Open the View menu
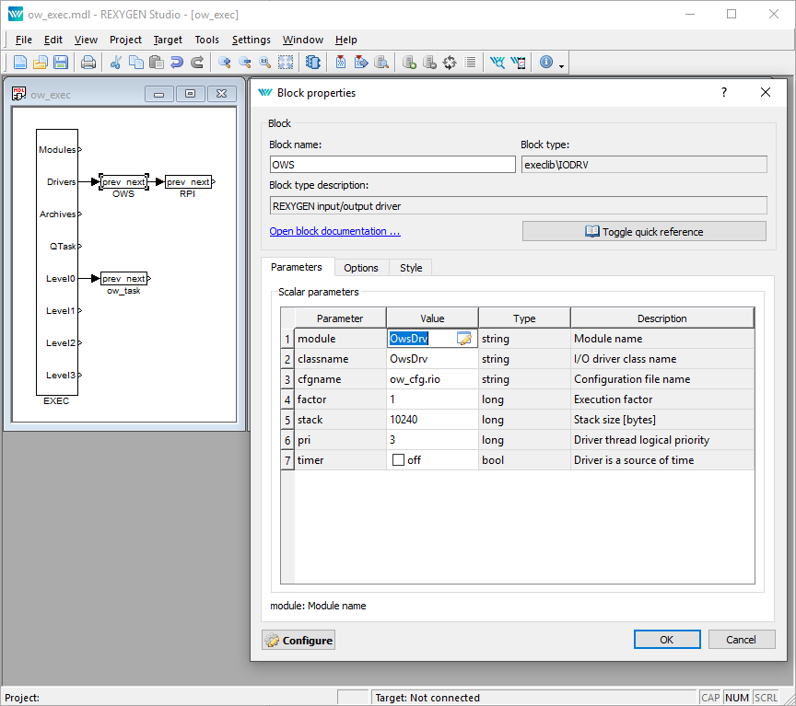Viewport: 796px width, 706px height. click(x=86, y=40)
